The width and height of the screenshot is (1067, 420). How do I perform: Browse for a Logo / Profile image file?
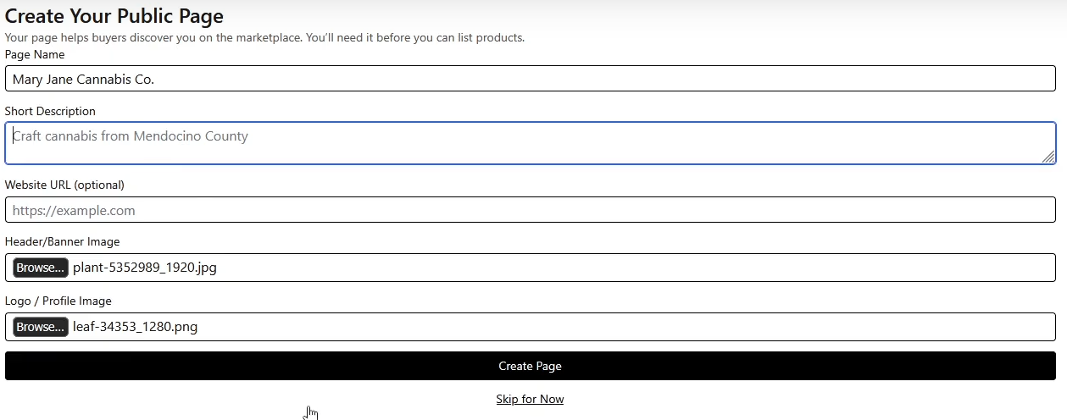[x=41, y=327]
